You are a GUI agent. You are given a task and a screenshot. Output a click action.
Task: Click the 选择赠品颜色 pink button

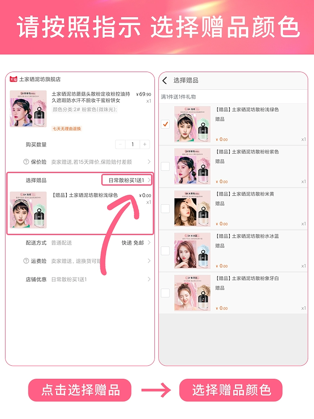tap(231, 390)
